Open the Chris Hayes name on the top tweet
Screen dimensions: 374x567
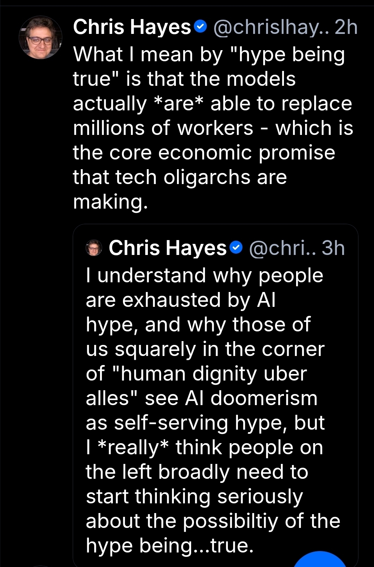pos(132,27)
